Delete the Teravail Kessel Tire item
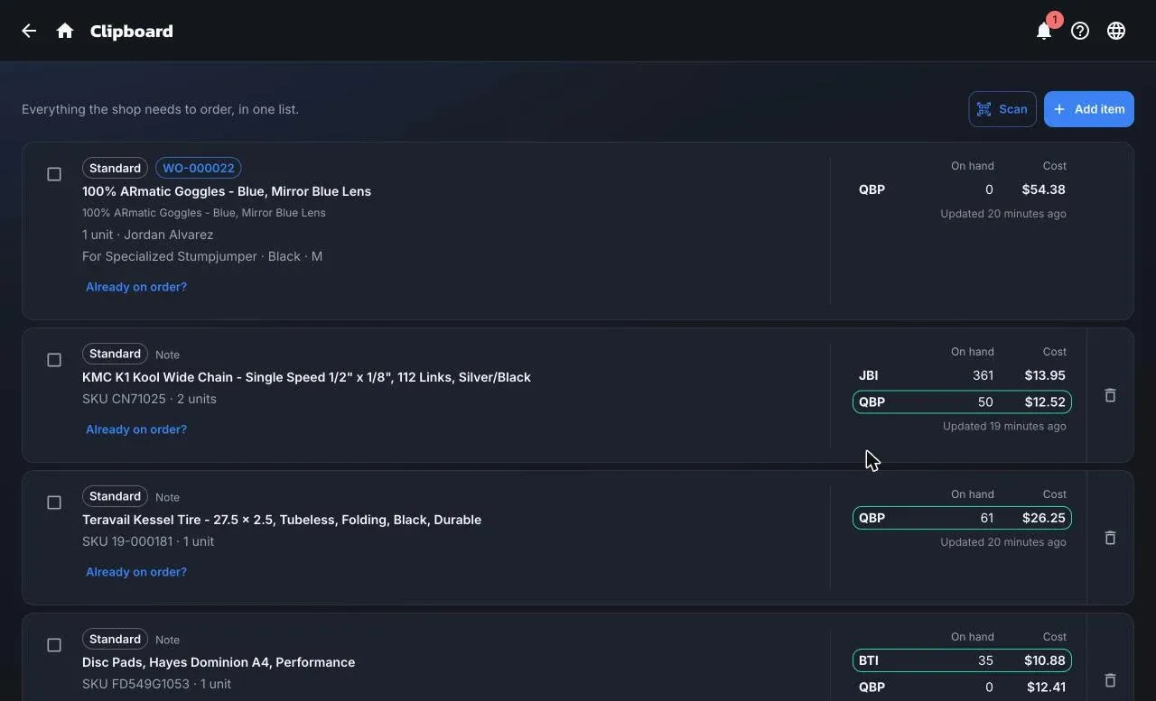This screenshot has height=701, width=1156. tap(1110, 538)
